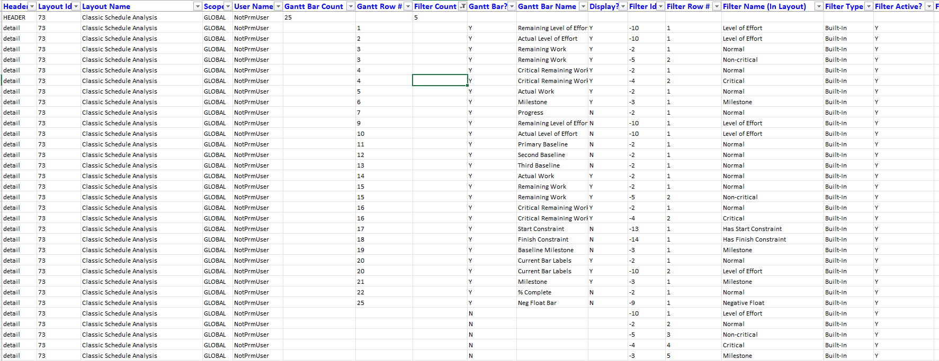
Task: Open the Filter Active? dropdown arrow
Action: click(929, 6)
